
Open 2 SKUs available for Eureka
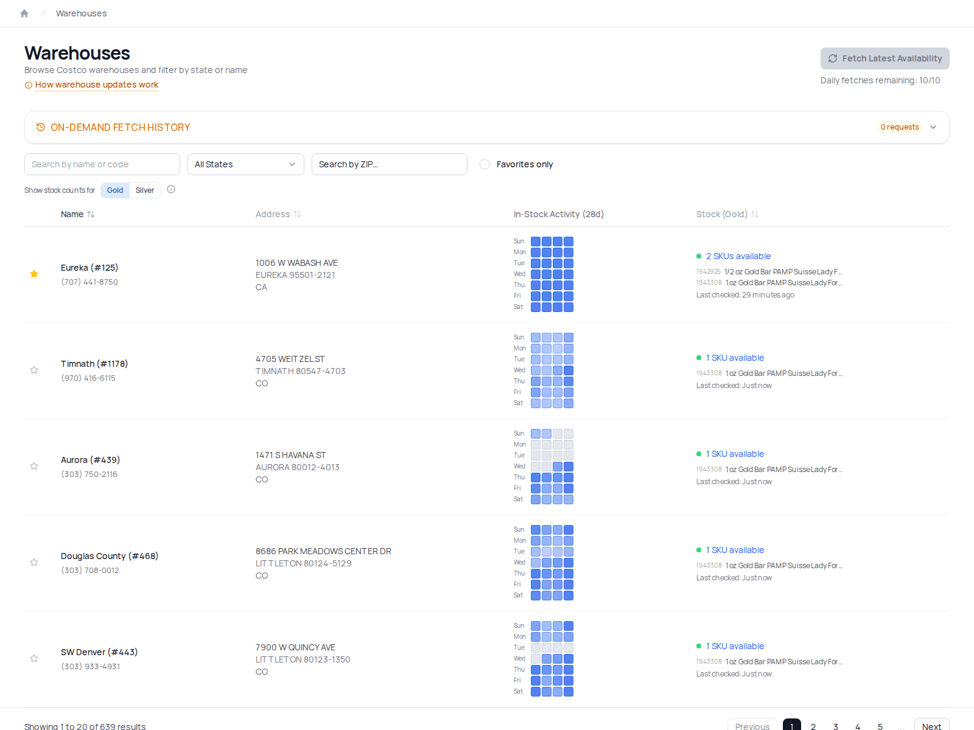pos(738,256)
